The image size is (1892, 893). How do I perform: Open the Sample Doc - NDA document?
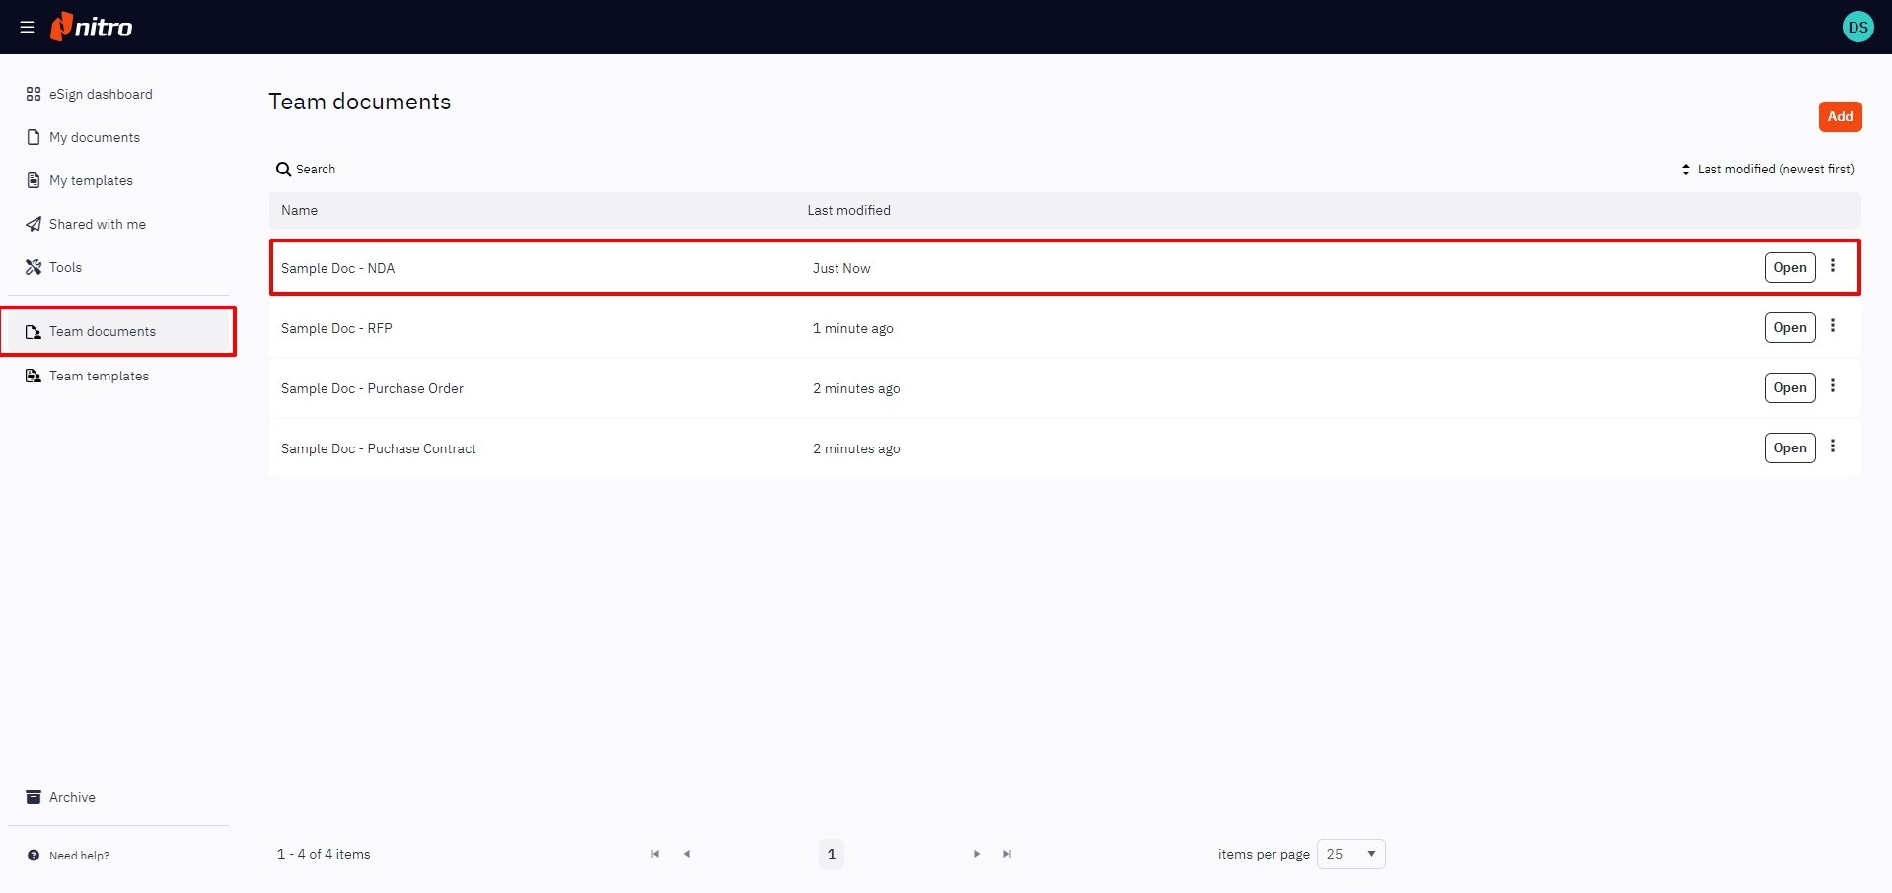[1789, 268]
